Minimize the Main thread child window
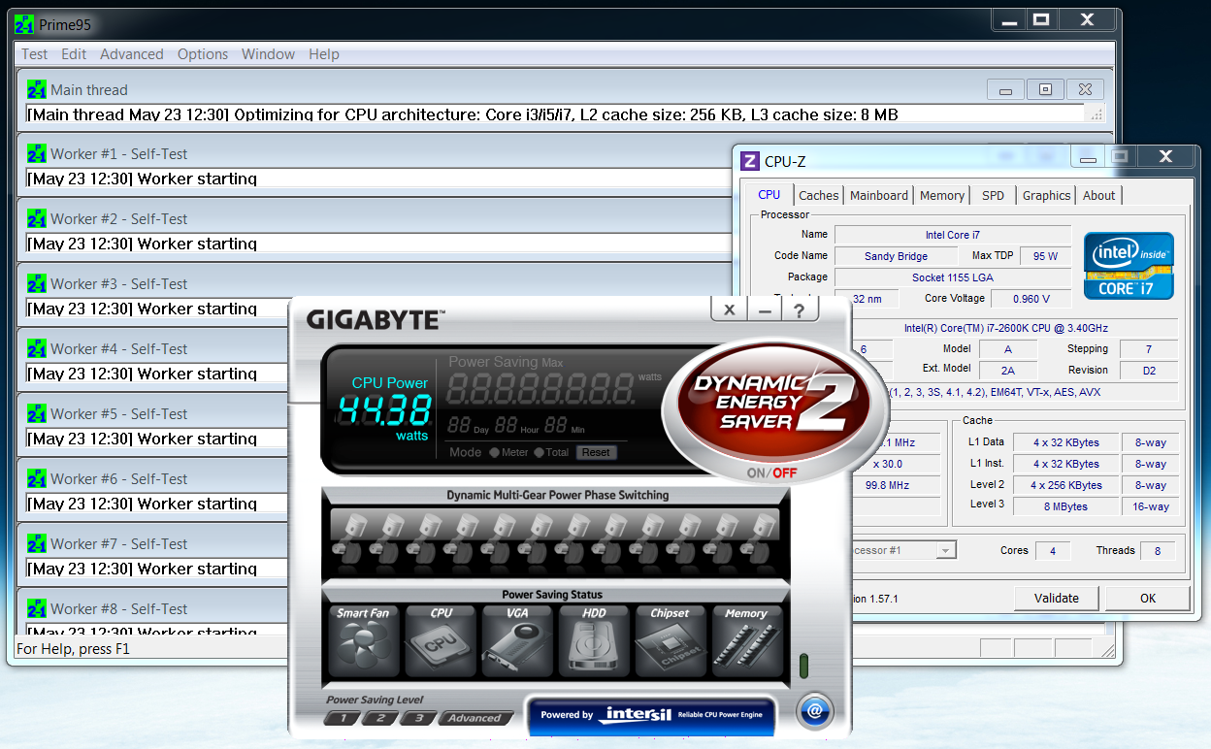This screenshot has height=749, width=1211. pyautogui.click(x=1005, y=89)
